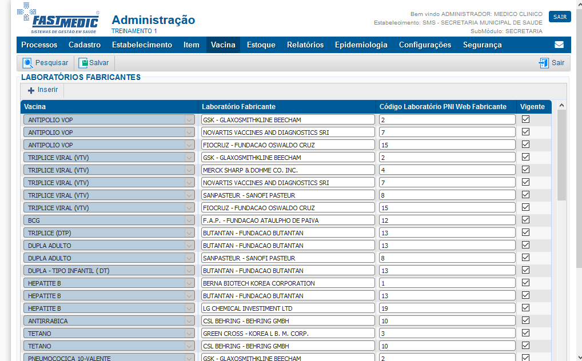Screen dimensions: 582x361
Task: Open the Item menu
Action: 191,45
